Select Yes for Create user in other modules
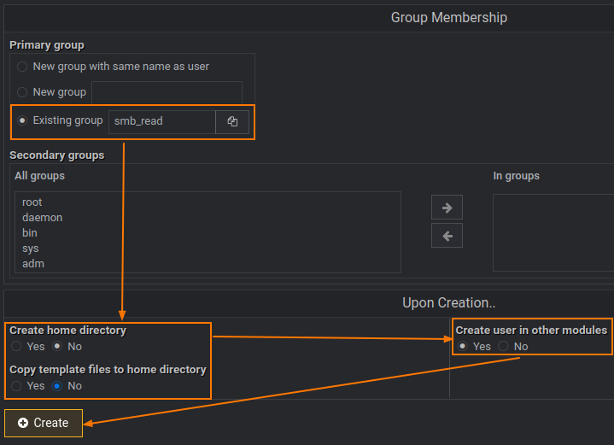 (463, 347)
